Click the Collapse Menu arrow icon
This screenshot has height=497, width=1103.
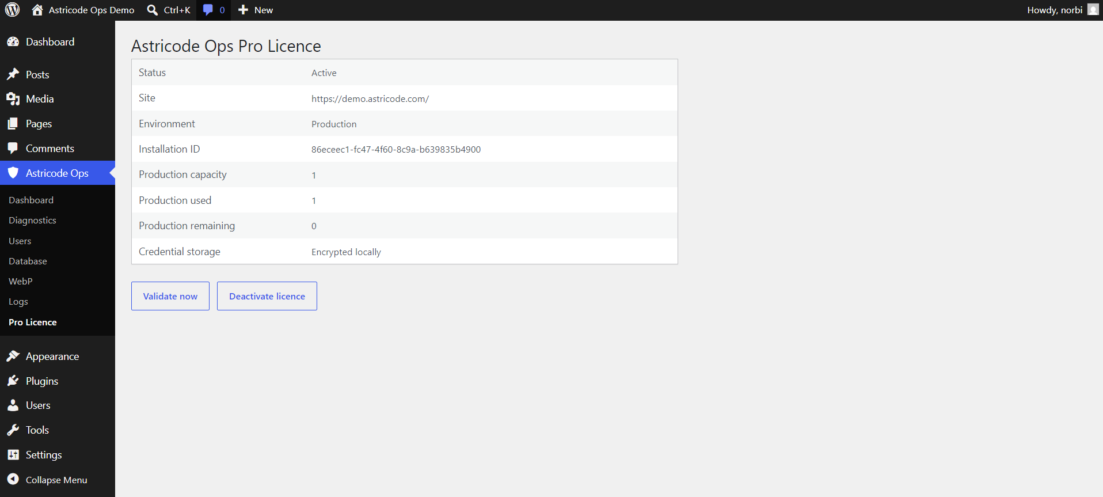13,479
